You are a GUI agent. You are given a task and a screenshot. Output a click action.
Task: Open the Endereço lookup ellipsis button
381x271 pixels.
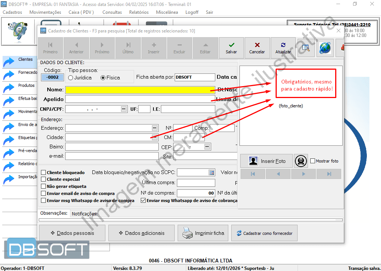click(x=155, y=128)
